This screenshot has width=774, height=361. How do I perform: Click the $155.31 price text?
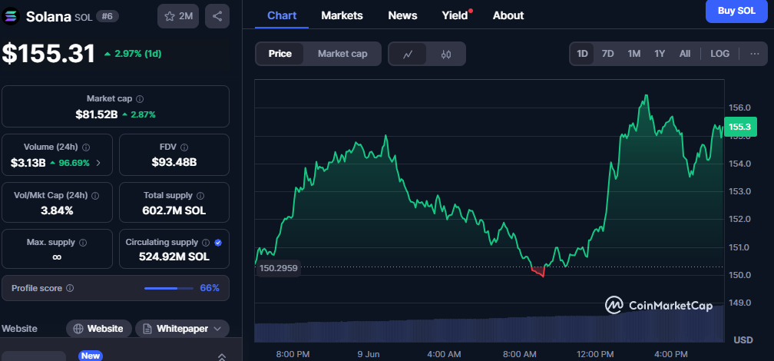(48, 54)
